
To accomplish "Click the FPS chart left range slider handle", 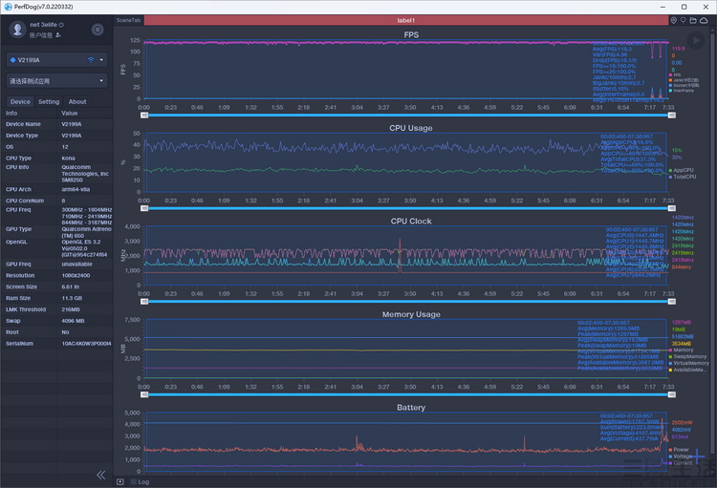I will [144, 114].
